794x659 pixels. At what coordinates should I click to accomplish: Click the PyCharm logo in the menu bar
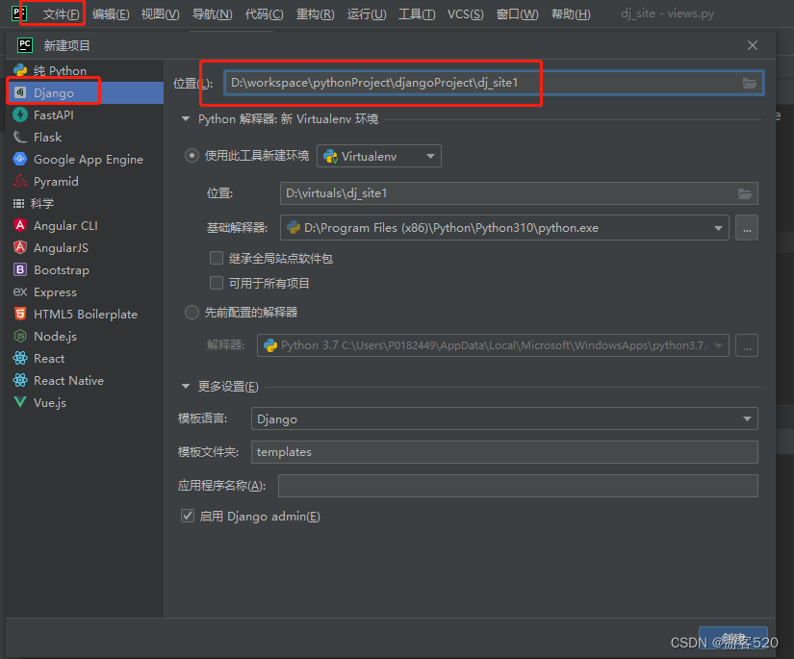(18, 13)
